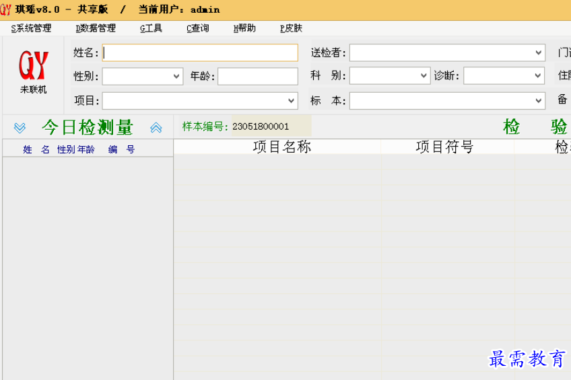Open the P皮肤 menu
571x380 pixels.
point(291,28)
